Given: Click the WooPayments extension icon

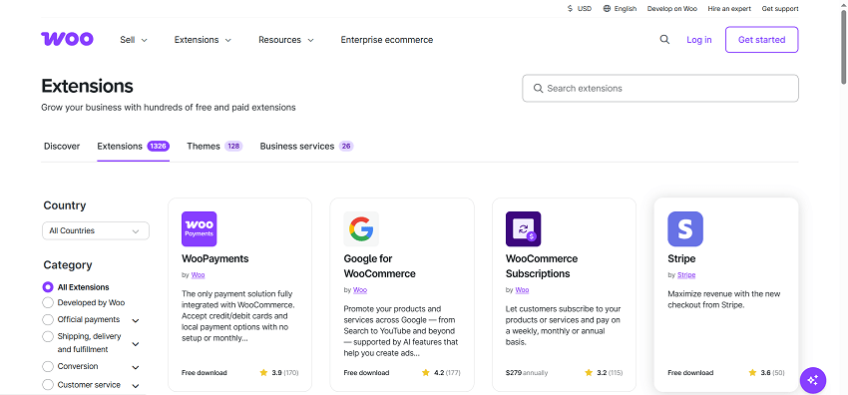Looking at the screenshot, I should [x=199, y=229].
